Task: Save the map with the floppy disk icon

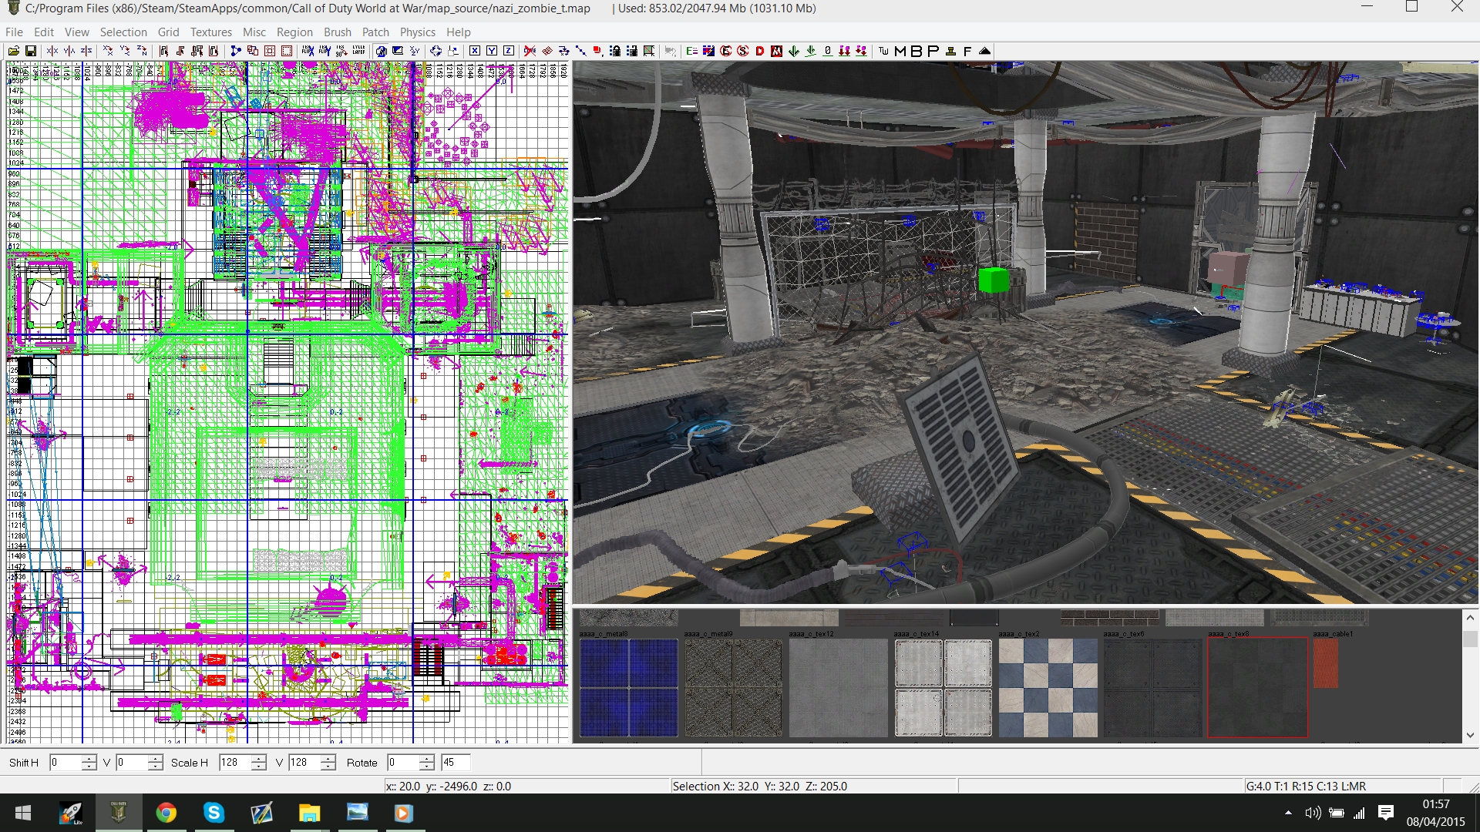Action: click(31, 51)
